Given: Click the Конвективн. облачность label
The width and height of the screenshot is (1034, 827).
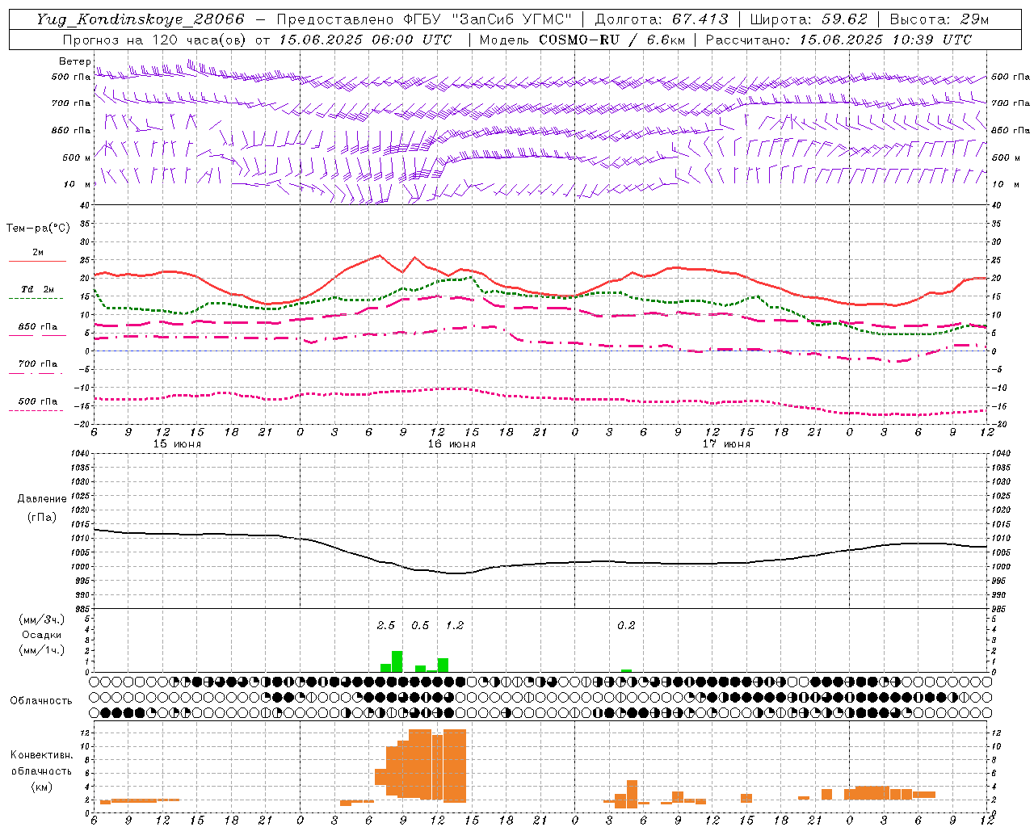Looking at the screenshot, I should (x=41, y=762).
